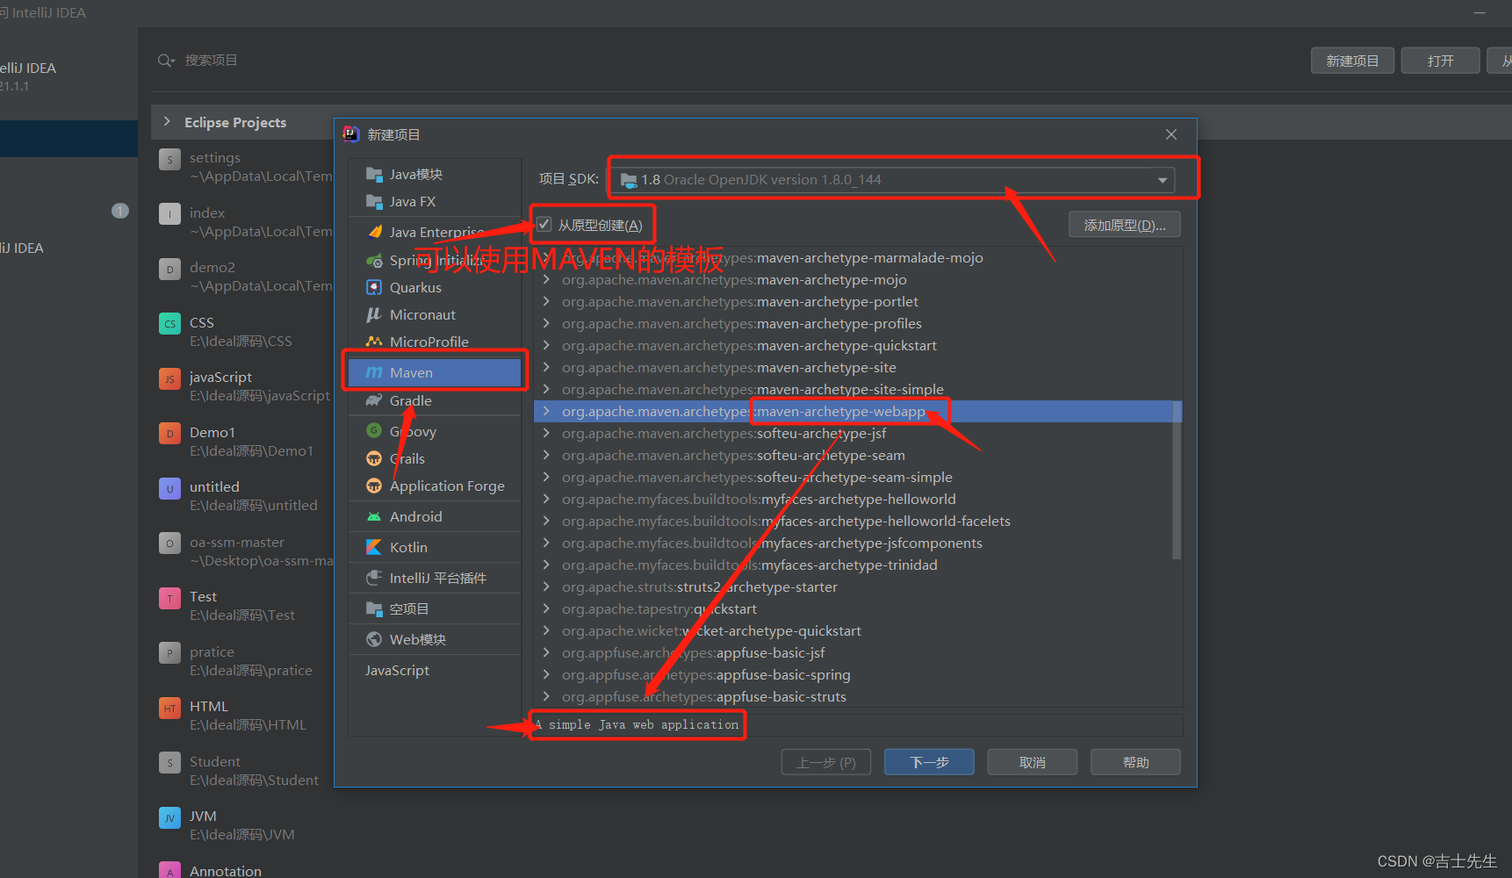
Task: Click the Application Forge icon
Action: pyautogui.click(x=374, y=486)
